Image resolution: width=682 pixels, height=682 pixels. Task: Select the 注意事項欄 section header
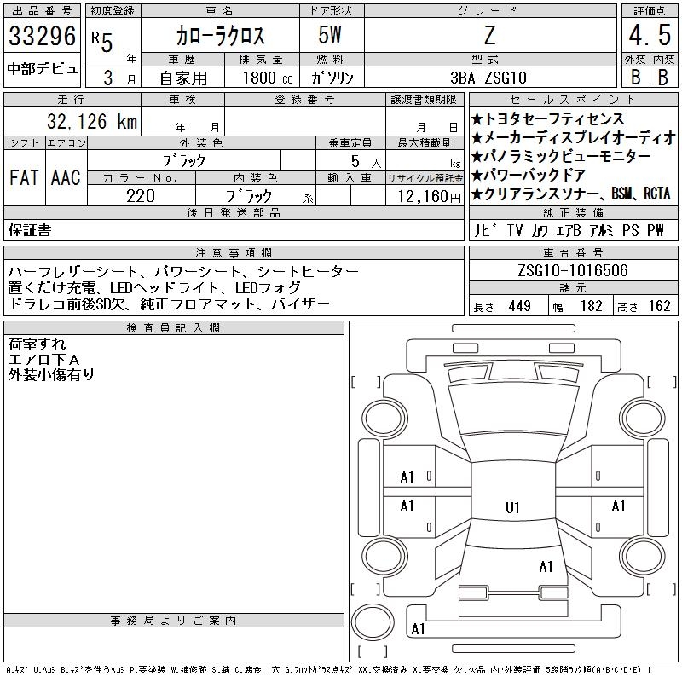[x=233, y=253]
